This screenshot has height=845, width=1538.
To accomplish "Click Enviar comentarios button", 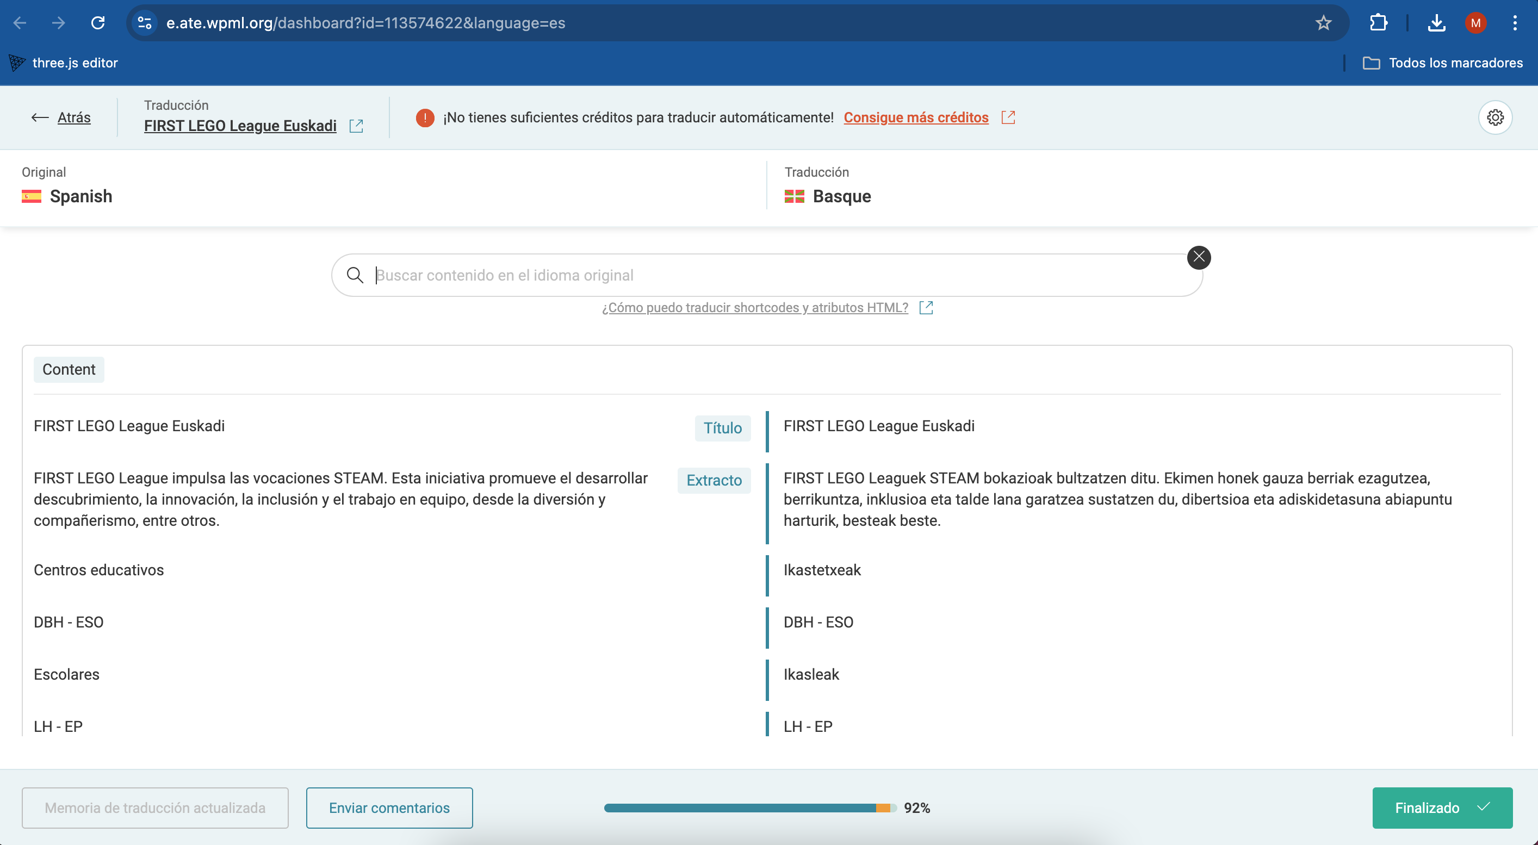I will pos(389,807).
